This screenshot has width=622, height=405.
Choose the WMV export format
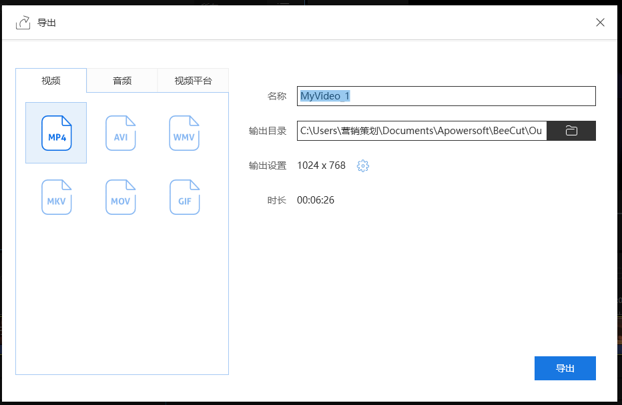[x=184, y=132]
